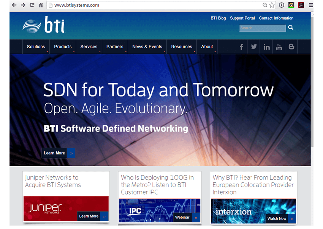This screenshot has height=229, width=323.
Task: Click the browser home icon
Action: 41,5
